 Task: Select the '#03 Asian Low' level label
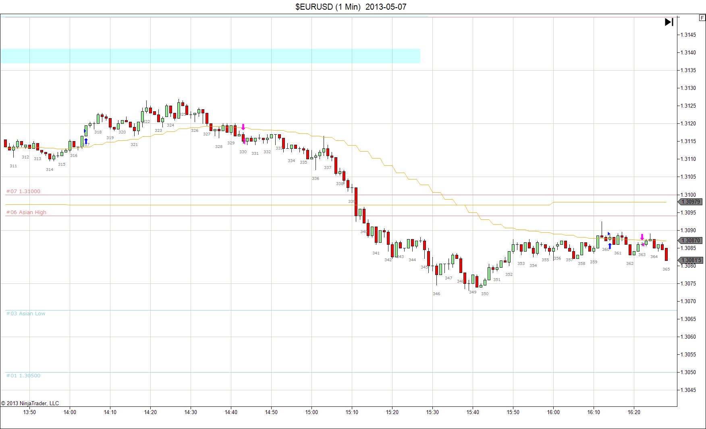point(26,314)
